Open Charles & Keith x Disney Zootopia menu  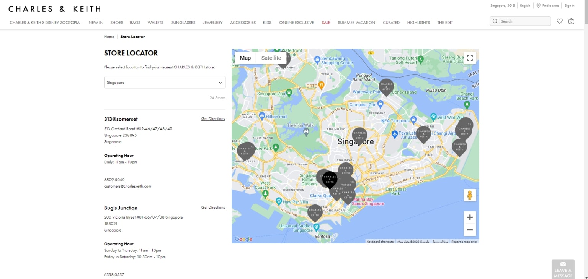45,23
